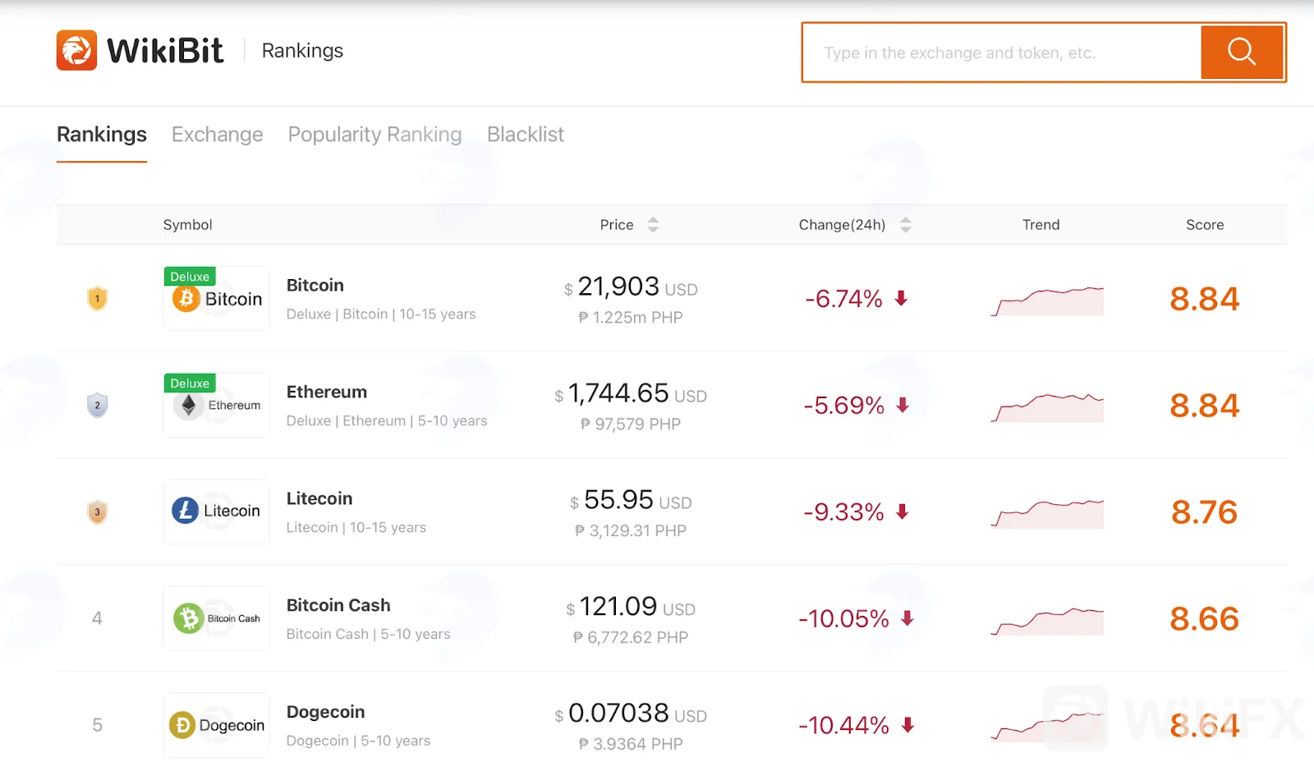The image size is (1314, 771).
Task: Click the Litecoin logo thumbnail
Action: click(217, 512)
